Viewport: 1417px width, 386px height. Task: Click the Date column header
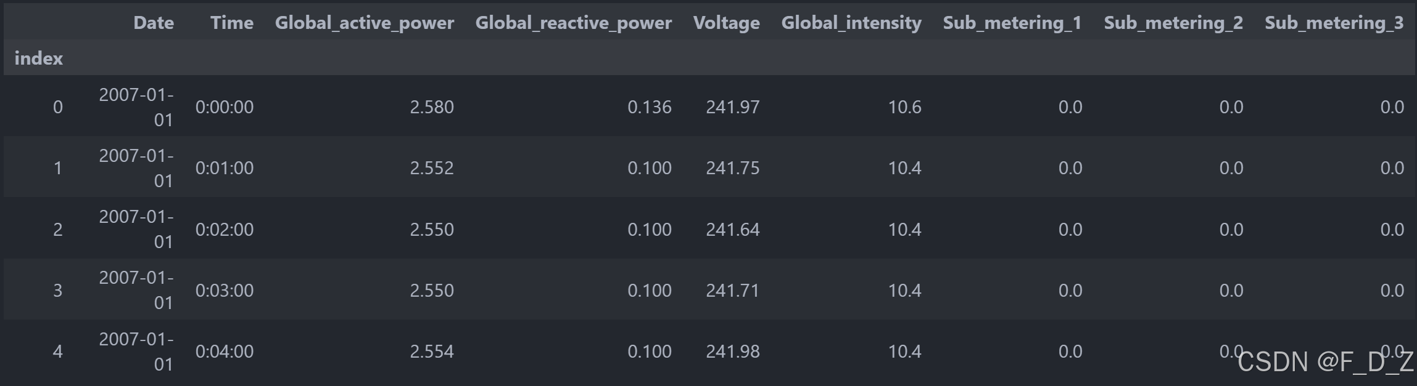[x=154, y=23]
